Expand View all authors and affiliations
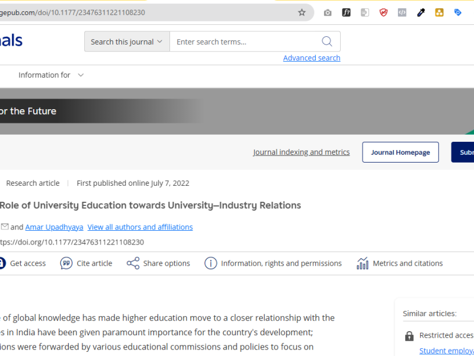The height and width of the screenshot is (356, 474). tap(140, 227)
